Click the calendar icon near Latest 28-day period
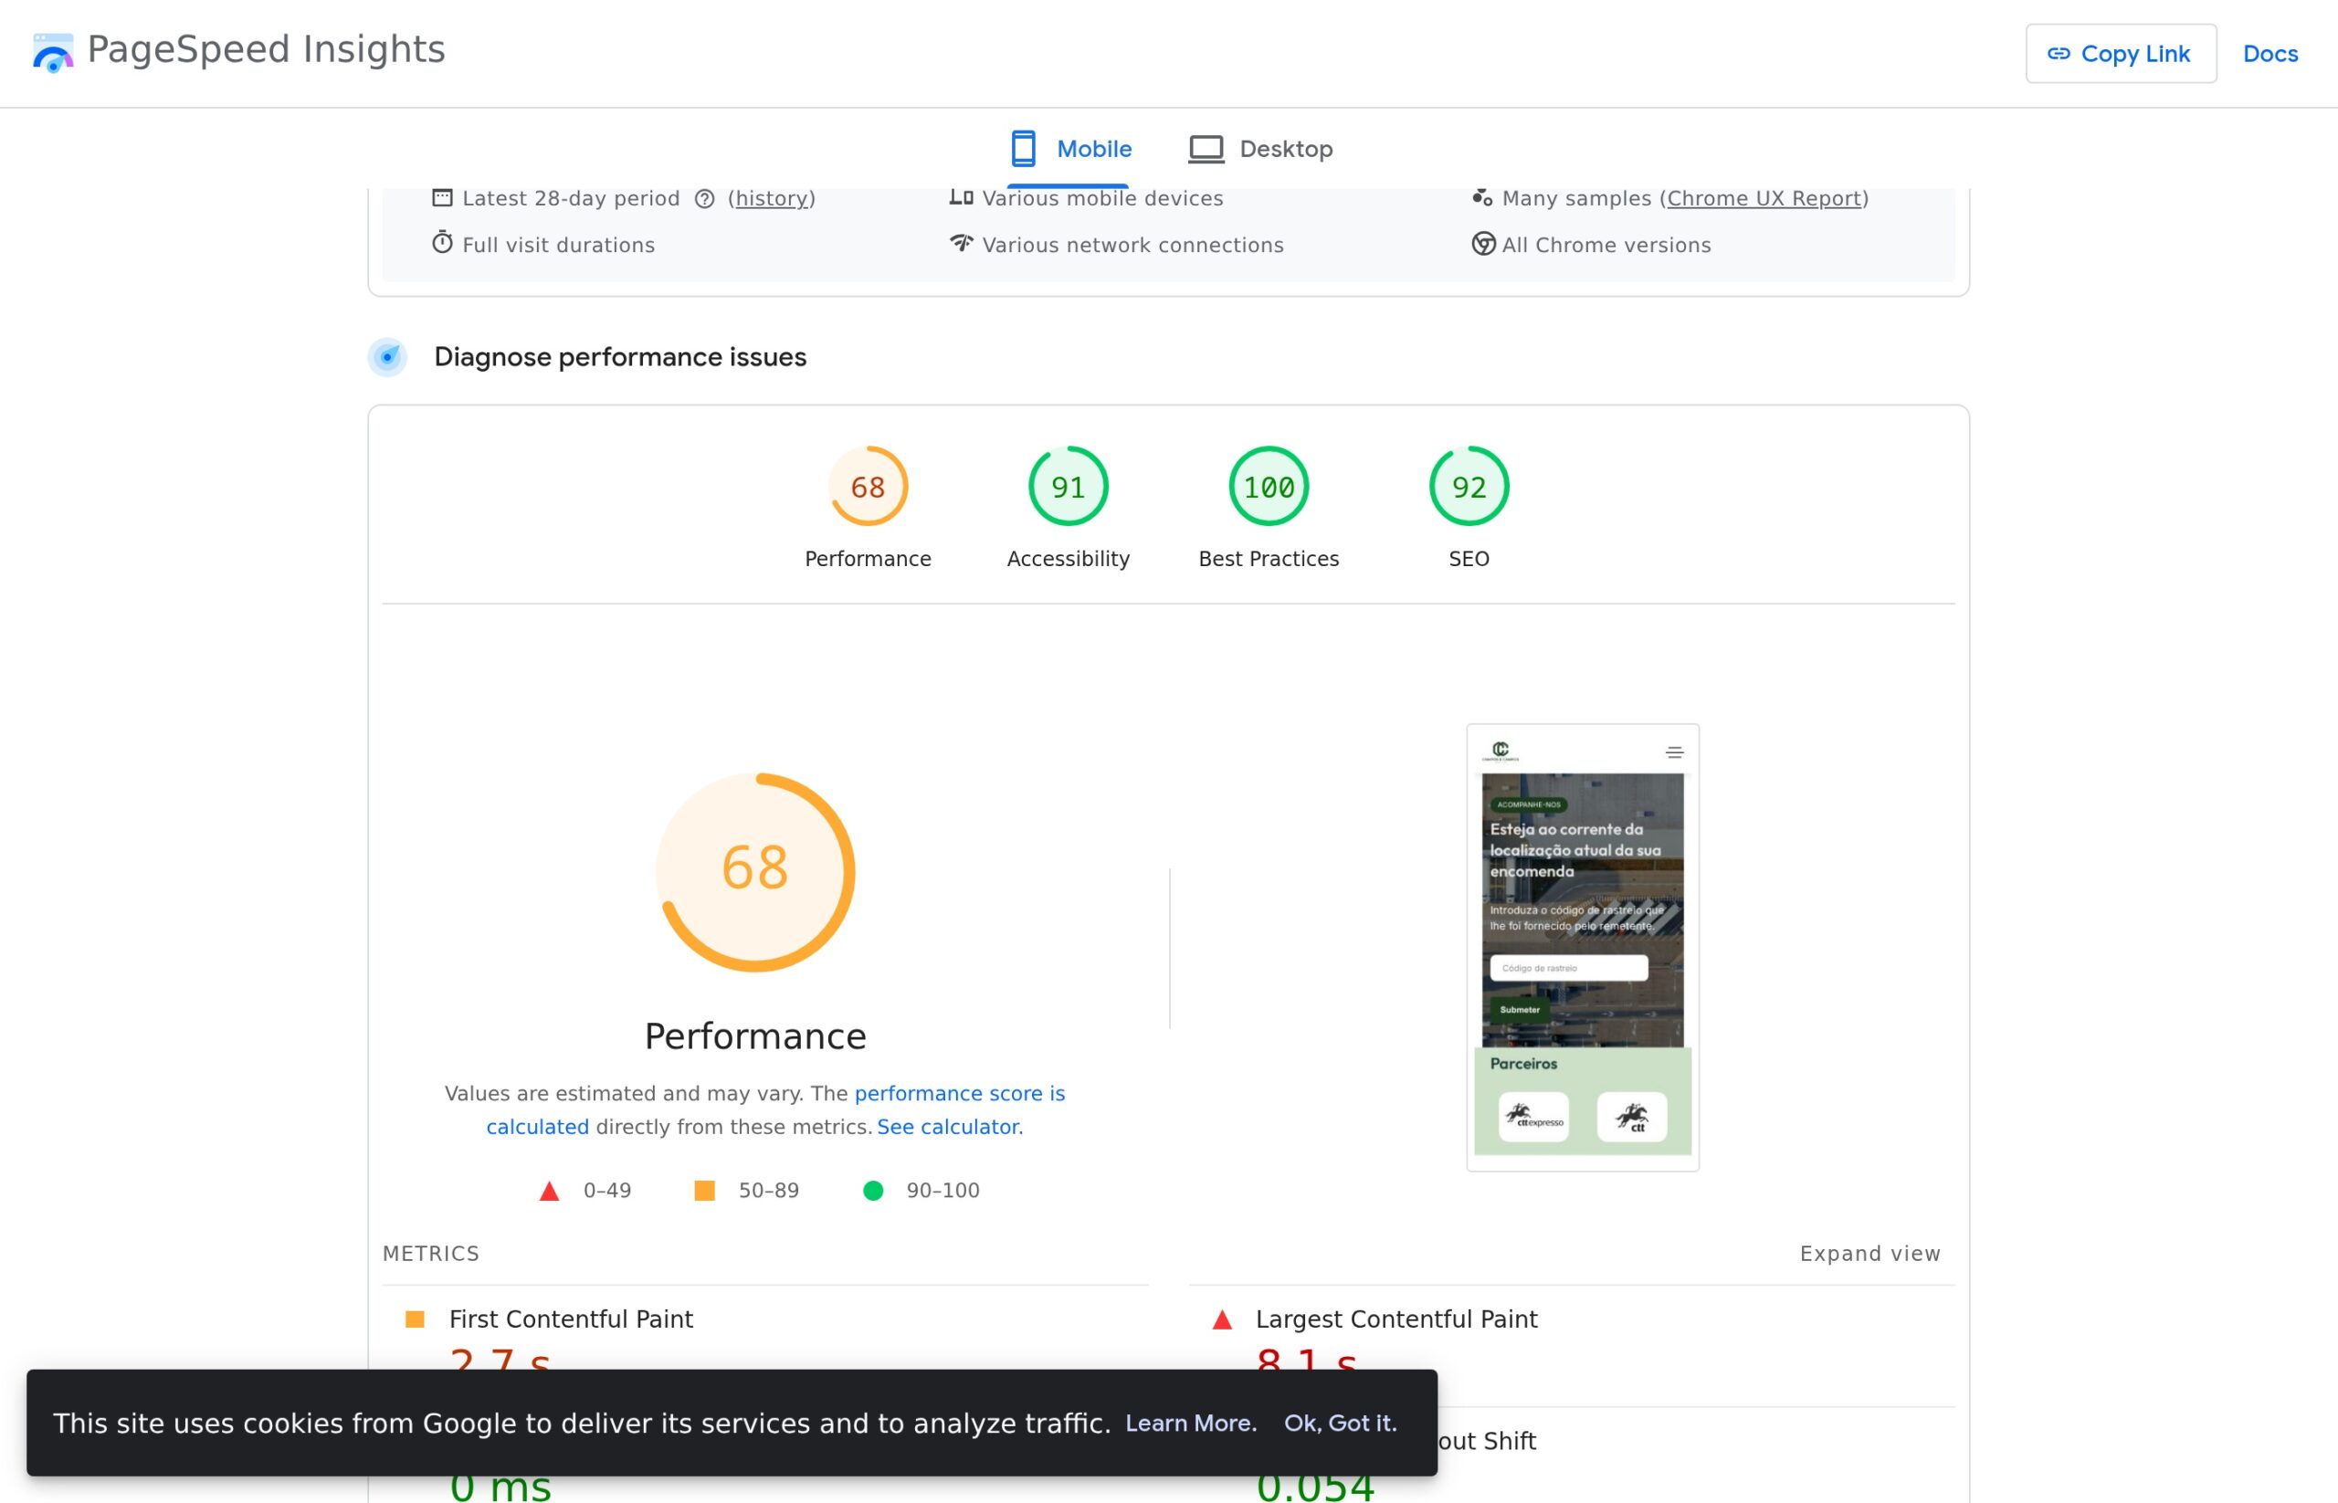The width and height of the screenshot is (2338, 1503). pyautogui.click(x=444, y=197)
